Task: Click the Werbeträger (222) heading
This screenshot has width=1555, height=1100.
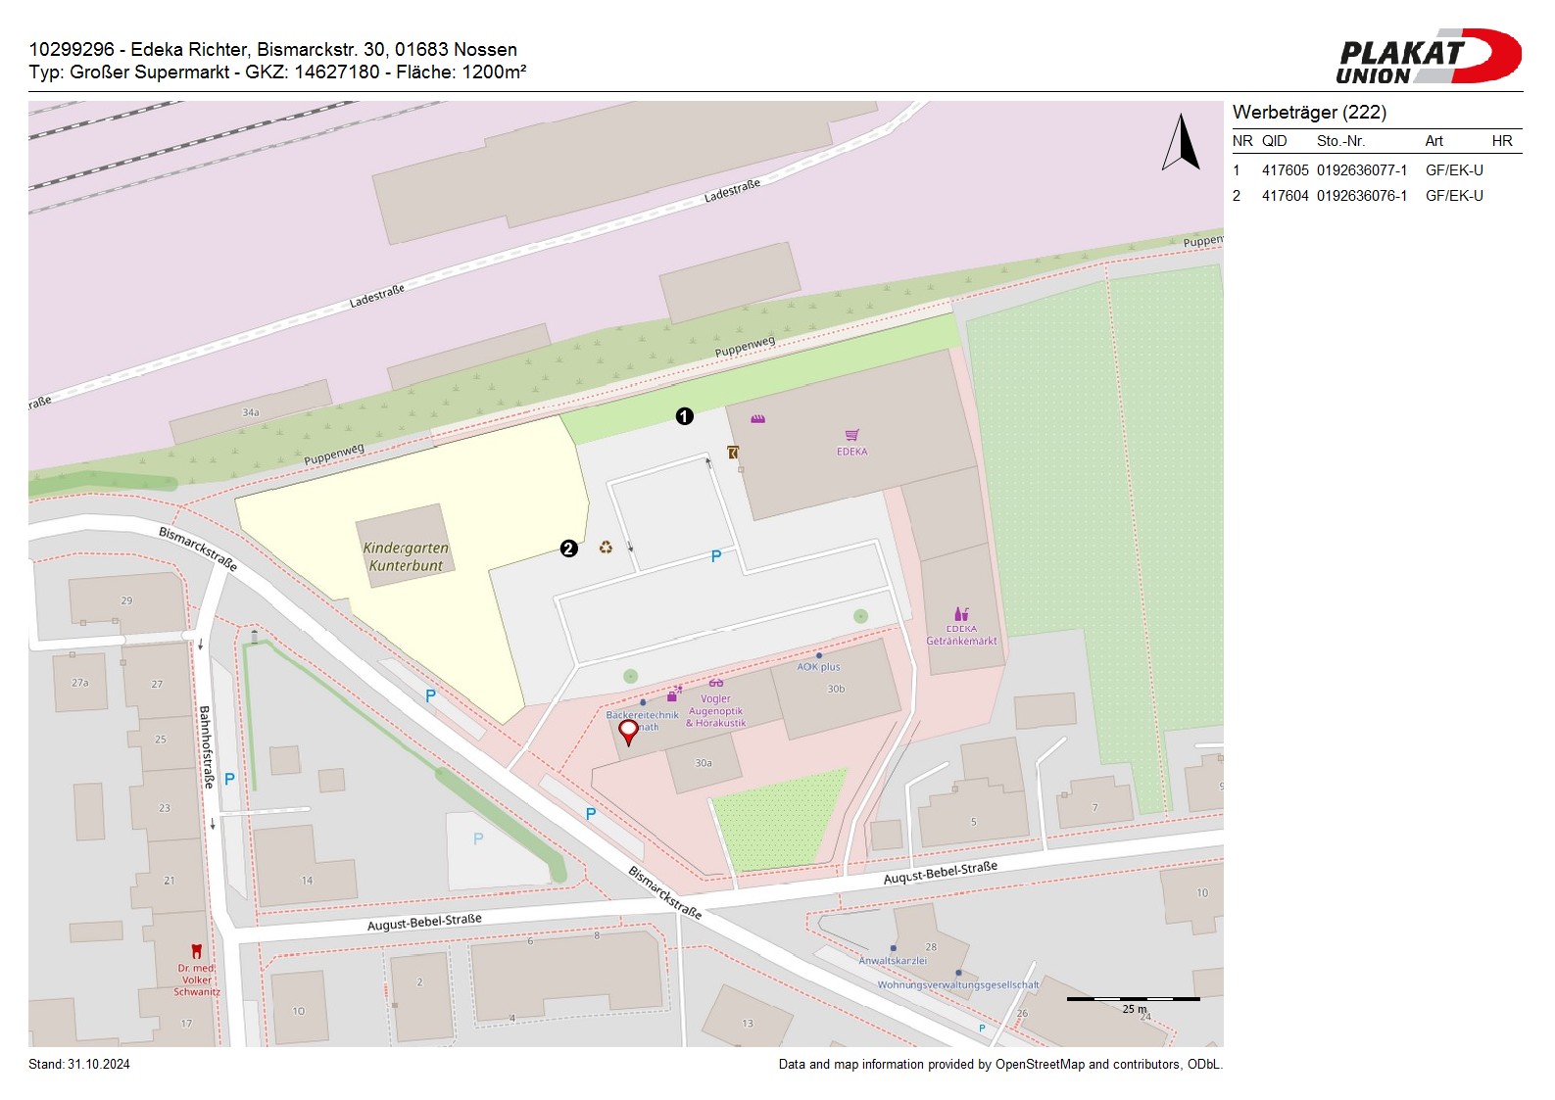Action: point(1309,113)
